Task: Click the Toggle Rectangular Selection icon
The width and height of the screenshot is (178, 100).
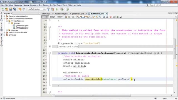Action: point(90,17)
